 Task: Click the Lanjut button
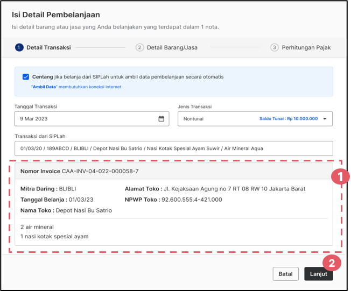(x=319, y=274)
